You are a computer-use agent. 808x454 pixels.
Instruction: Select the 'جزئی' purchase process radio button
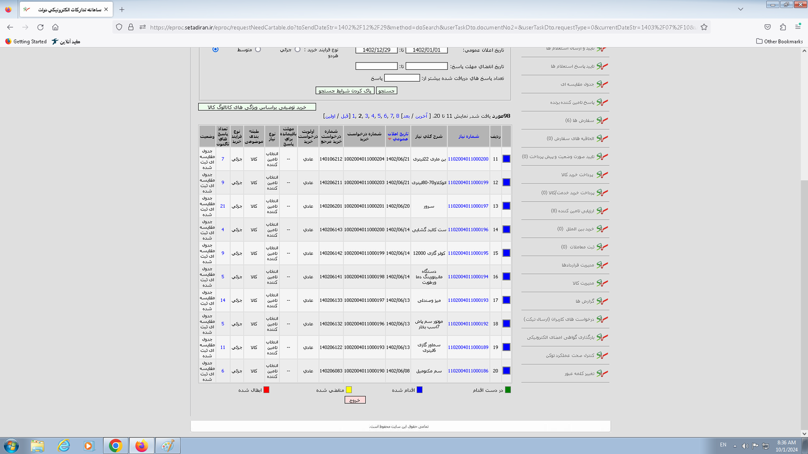point(297,49)
